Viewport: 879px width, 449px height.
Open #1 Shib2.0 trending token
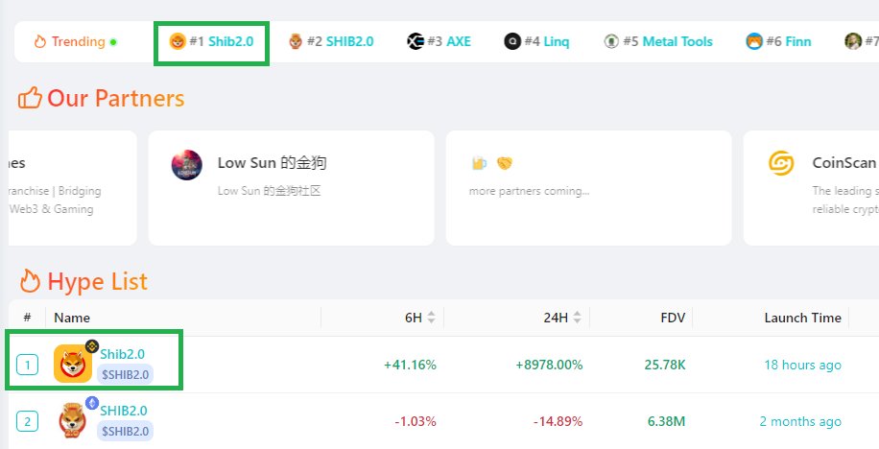pos(212,41)
